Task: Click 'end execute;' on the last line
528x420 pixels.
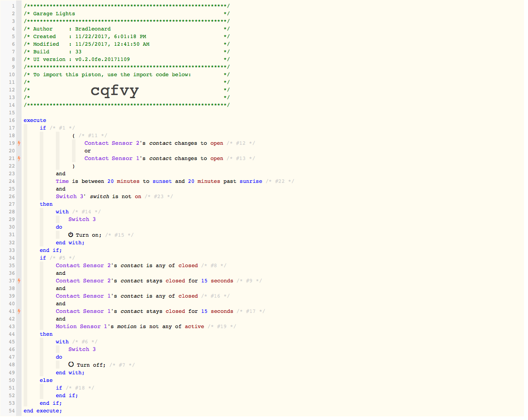Action: [x=43, y=411]
